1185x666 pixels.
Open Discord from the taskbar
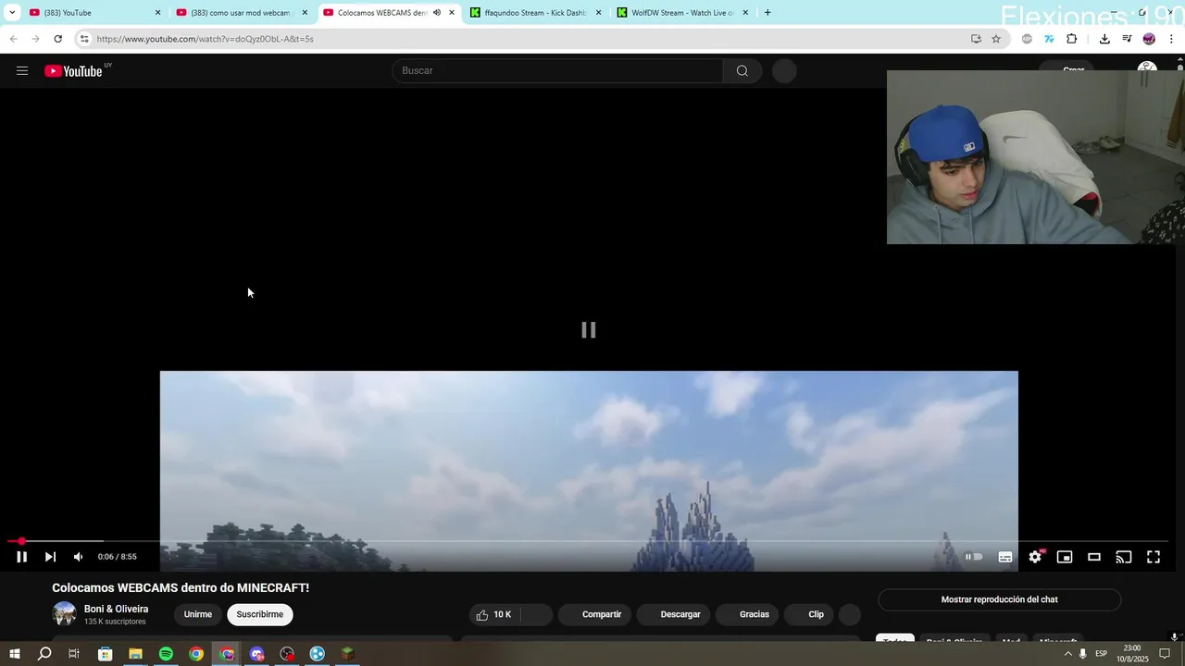coord(257,654)
